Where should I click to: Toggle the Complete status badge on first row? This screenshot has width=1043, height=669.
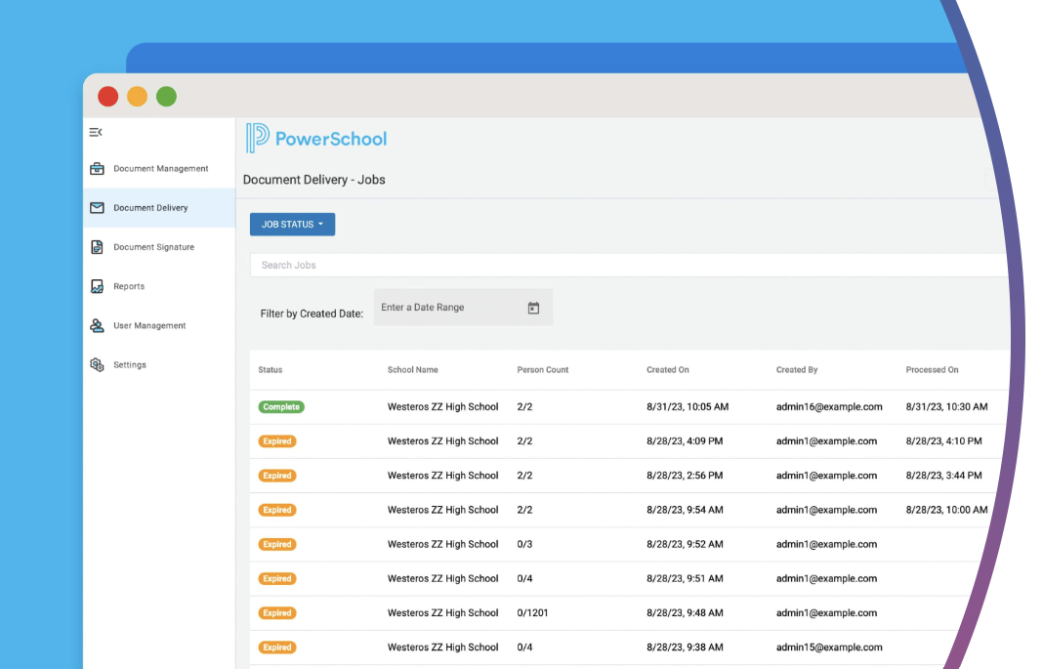[x=280, y=406]
